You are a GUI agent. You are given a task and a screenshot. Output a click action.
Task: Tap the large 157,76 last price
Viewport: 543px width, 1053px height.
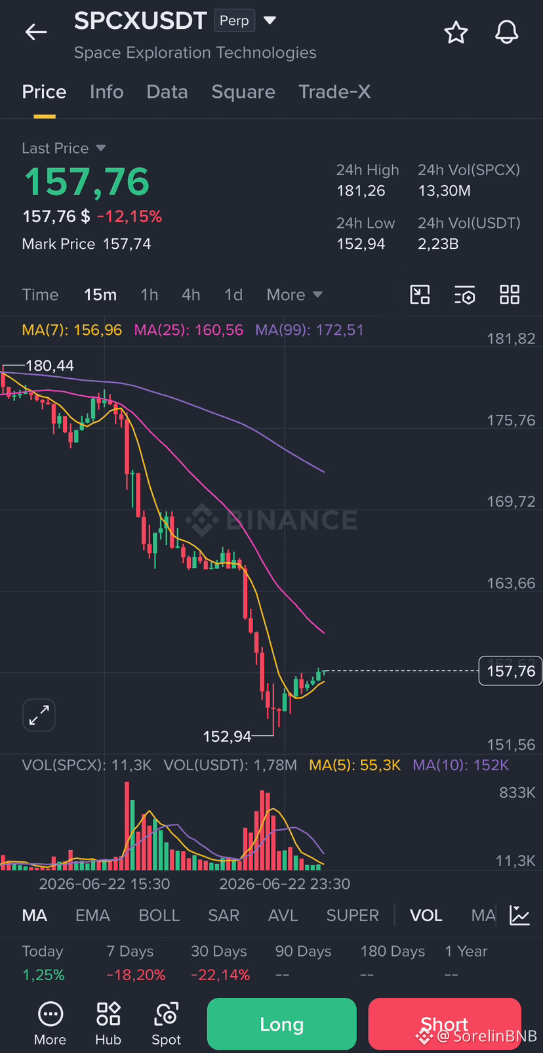click(87, 182)
